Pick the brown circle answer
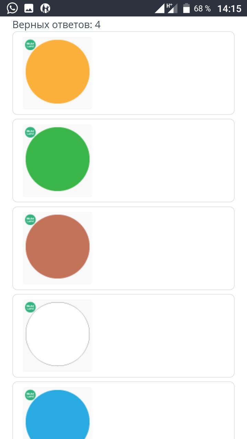Viewport: 247px width, 439px height. (x=58, y=247)
